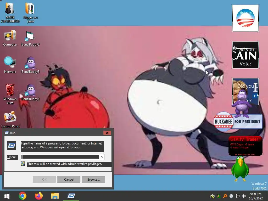Click the CAIN 'Did you Vote?' gadget
This screenshot has height=201, width=268.
click(245, 55)
